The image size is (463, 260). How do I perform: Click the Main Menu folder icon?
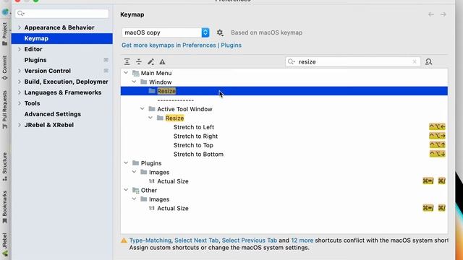pyautogui.click(x=136, y=73)
